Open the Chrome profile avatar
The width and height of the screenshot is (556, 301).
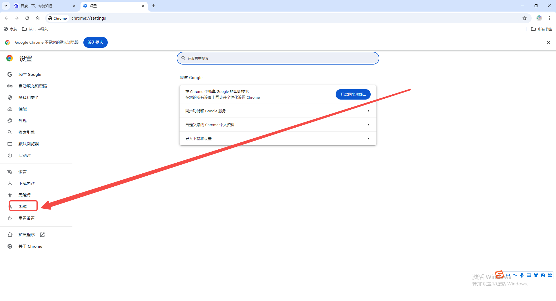click(x=539, y=18)
